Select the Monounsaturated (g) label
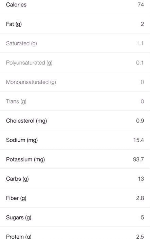The width and height of the screenshot is (150, 239). click(x=31, y=82)
